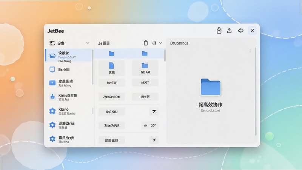Click the small lower scrollbar handle near Xiano
Image resolution: width=302 pixels, height=170 pixels.
coord(92,111)
